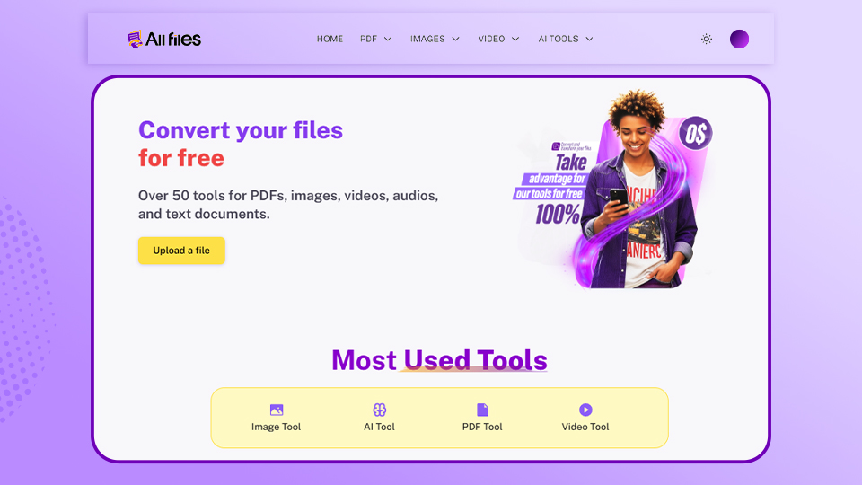The image size is (862, 485).
Task: Click the Image Tool picture icon
Action: click(x=277, y=410)
